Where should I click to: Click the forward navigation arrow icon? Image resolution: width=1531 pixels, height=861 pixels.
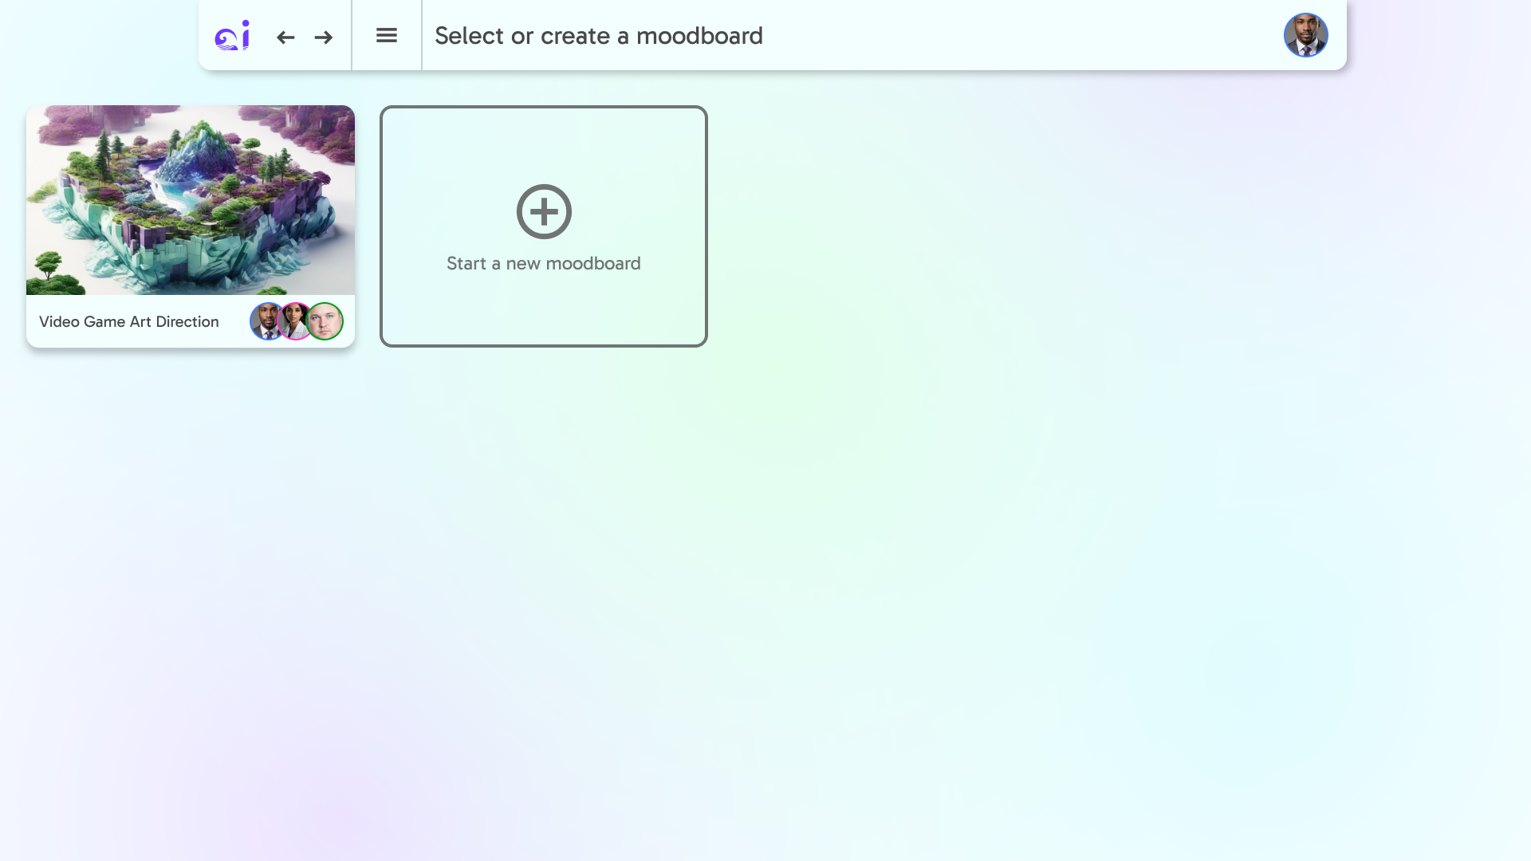click(324, 37)
